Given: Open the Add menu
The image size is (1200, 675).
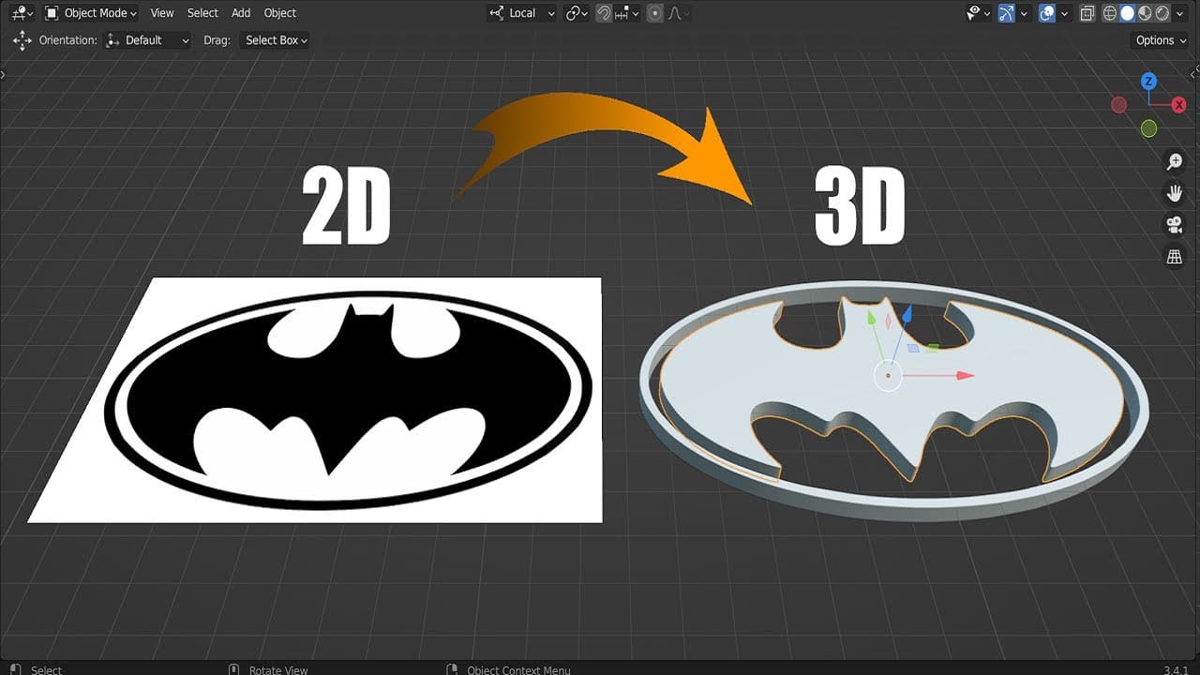Looking at the screenshot, I should (241, 13).
